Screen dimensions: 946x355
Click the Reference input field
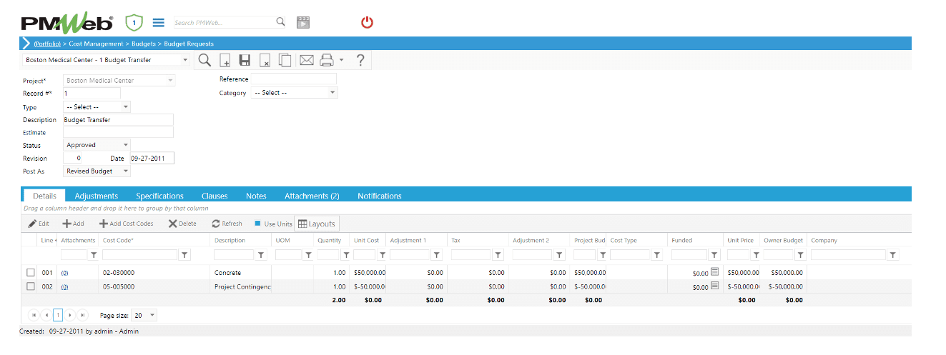293,79
